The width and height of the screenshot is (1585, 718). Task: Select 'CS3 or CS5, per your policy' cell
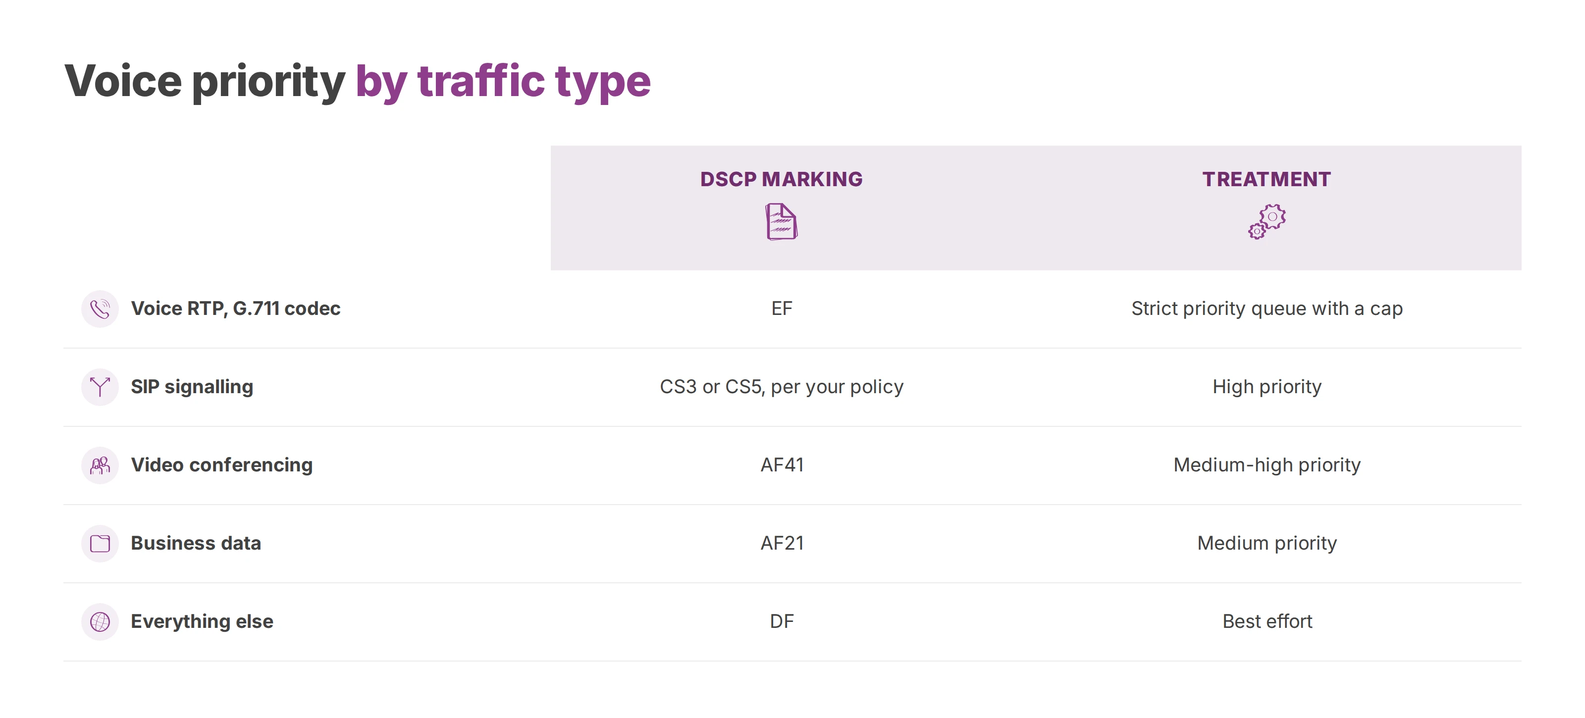coord(782,387)
